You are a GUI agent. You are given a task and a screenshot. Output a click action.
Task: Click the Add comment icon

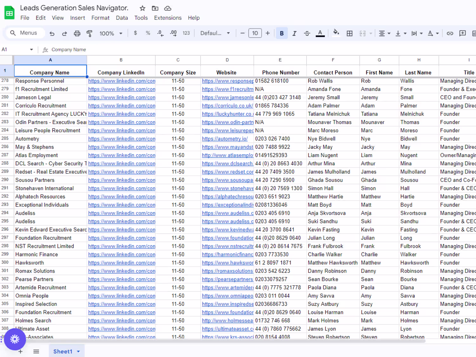pyautogui.click(x=462, y=33)
